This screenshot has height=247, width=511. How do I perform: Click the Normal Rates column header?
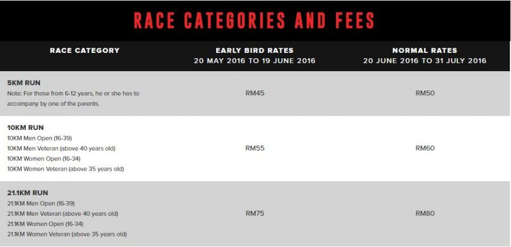(424, 51)
